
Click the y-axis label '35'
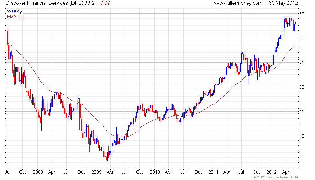coord(302,14)
